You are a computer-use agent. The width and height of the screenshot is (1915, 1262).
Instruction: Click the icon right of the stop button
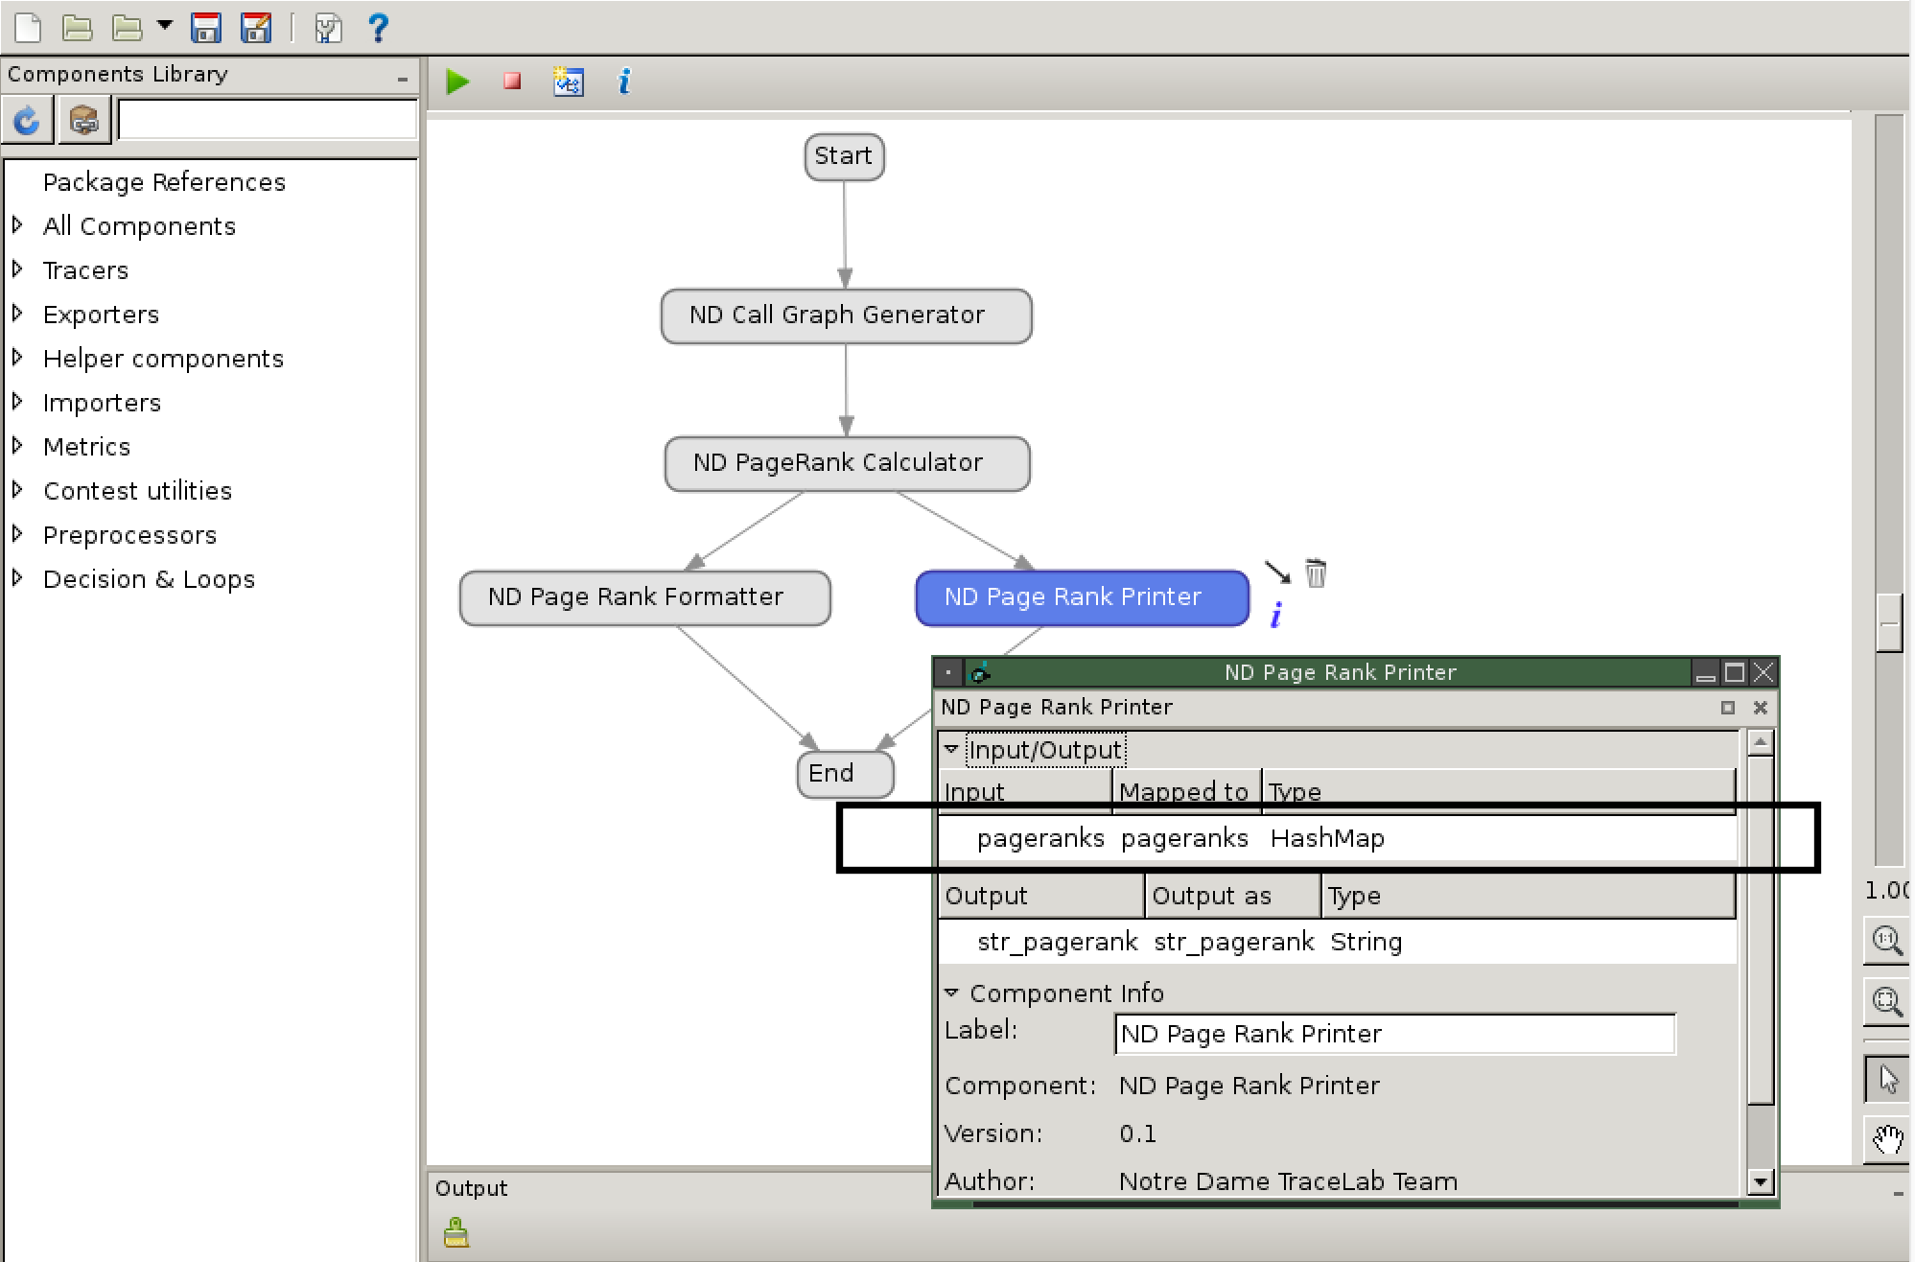click(569, 82)
